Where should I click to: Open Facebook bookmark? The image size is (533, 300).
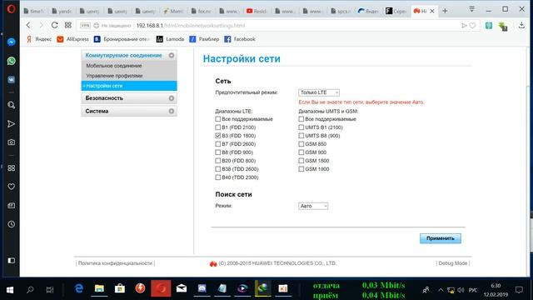[240, 39]
